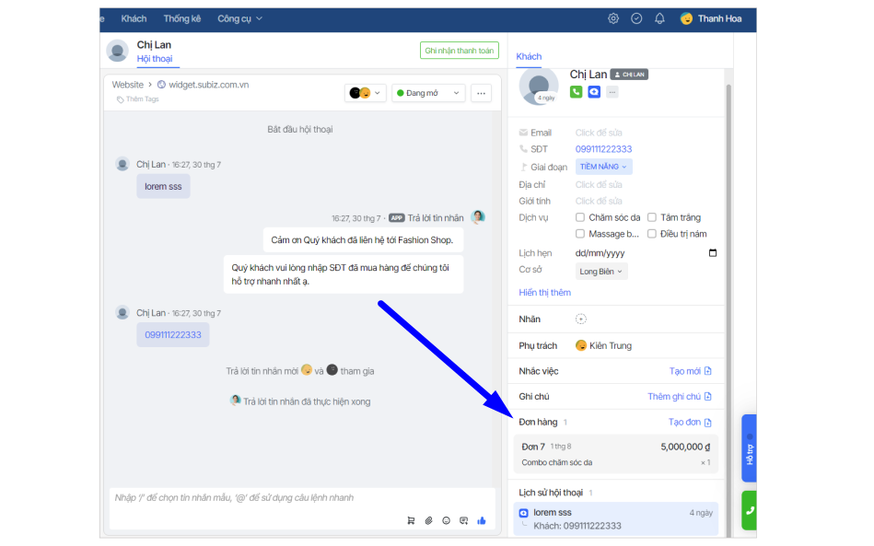
Task: Open the notifications bell
Action: 659,18
